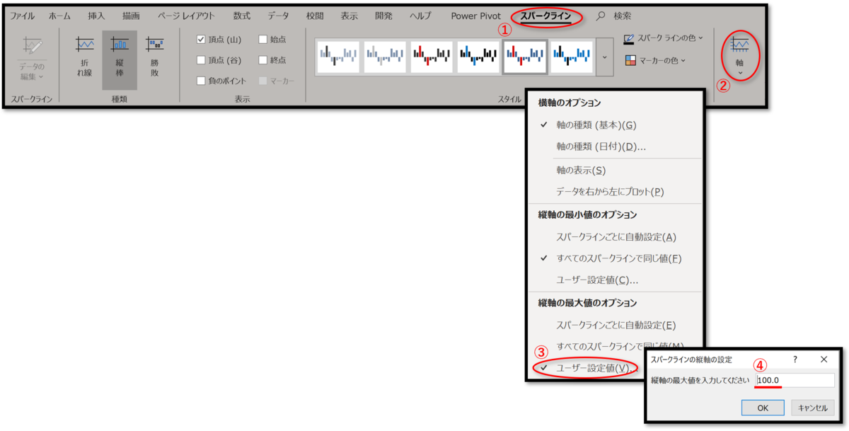Click the input field showing 100.0
849x431 pixels.
point(792,381)
